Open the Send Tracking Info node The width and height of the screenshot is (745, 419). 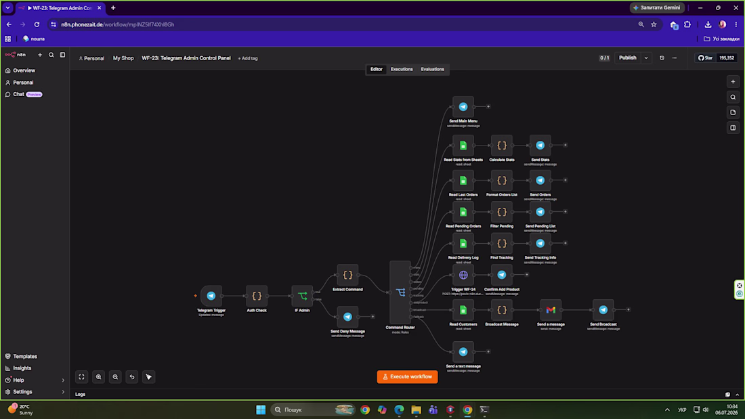pos(540,243)
